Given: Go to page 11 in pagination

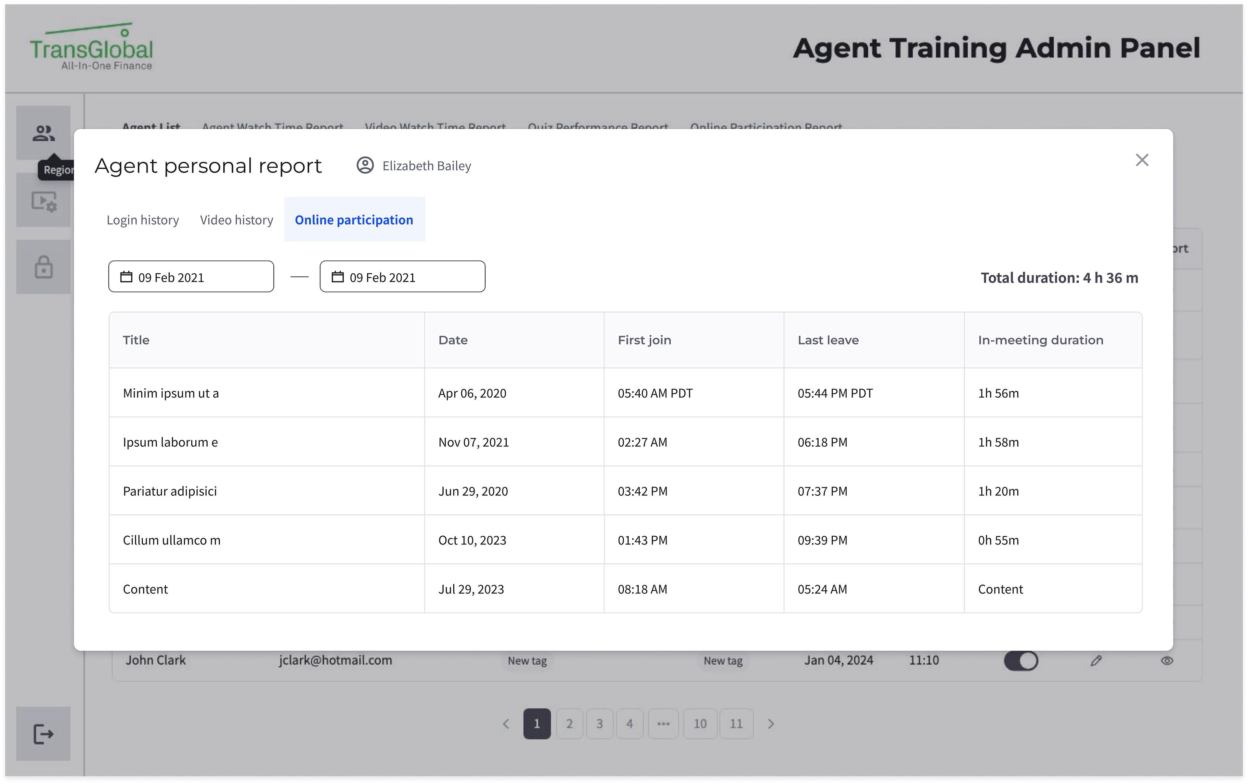Looking at the screenshot, I should click(x=736, y=724).
